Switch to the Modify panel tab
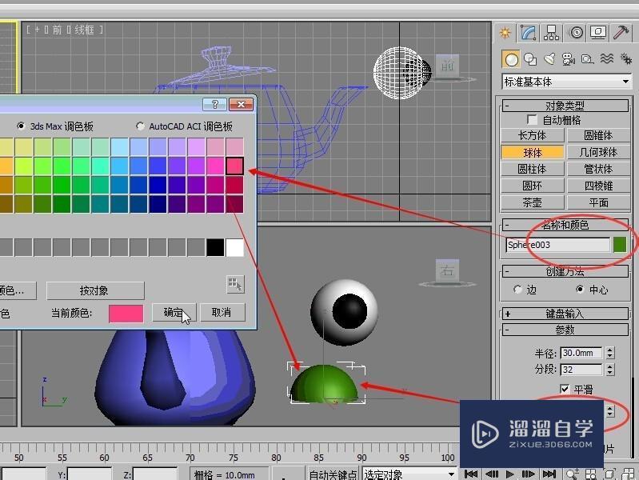Image resolution: width=639 pixels, height=480 pixels. tap(528, 33)
